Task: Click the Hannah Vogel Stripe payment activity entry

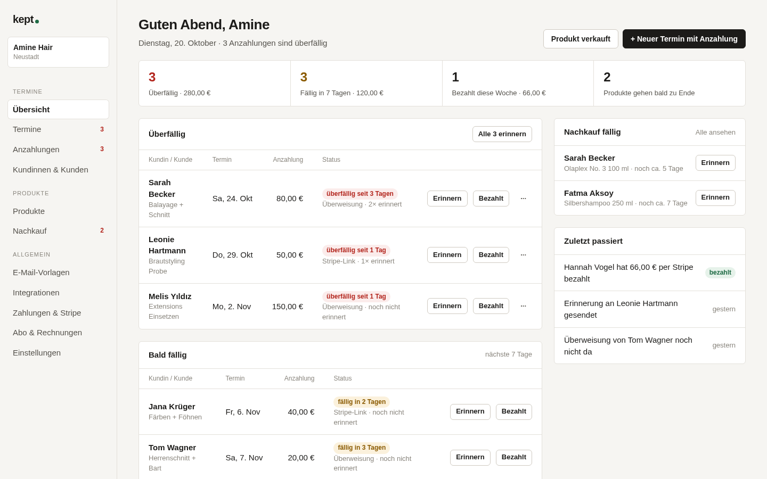Action: pos(650,273)
